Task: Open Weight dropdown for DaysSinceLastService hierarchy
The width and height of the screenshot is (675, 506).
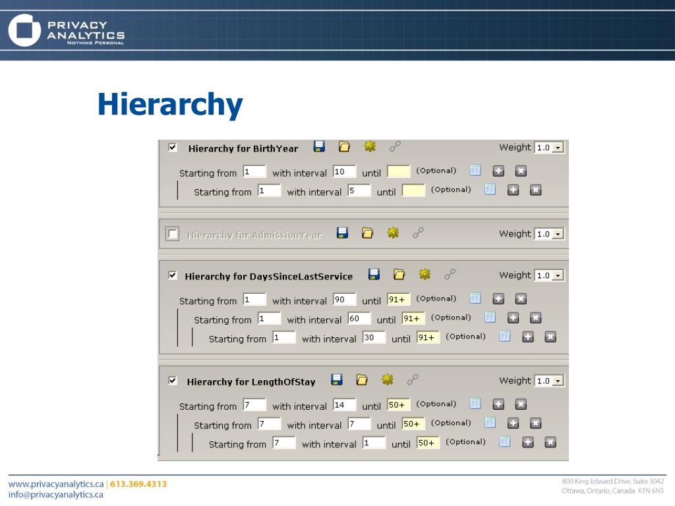Action: click(x=549, y=275)
